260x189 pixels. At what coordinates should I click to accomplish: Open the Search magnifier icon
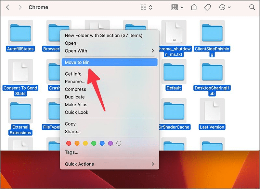pyautogui.click(x=252, y=7)
